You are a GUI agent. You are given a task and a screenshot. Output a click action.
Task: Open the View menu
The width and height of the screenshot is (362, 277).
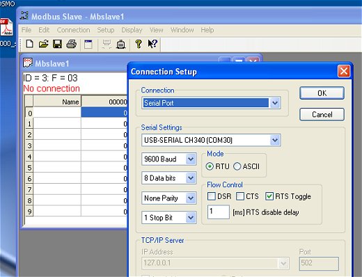[157, 30]
